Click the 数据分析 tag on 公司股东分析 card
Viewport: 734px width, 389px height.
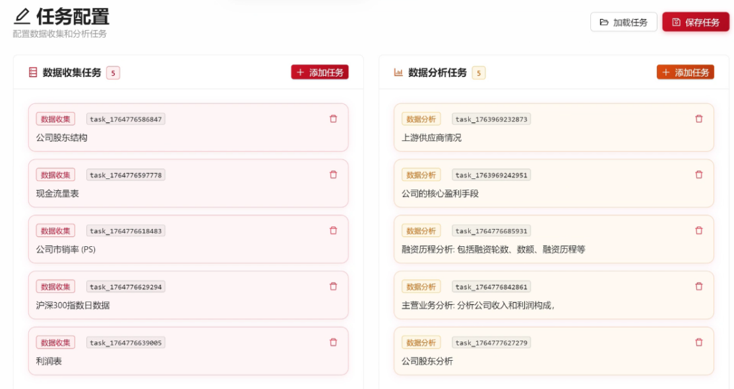point(421,343)
